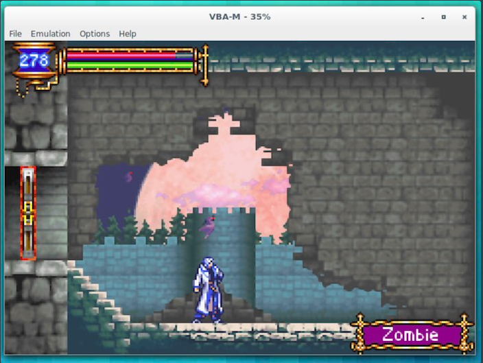Click the green mana bar

pos(130,65)
